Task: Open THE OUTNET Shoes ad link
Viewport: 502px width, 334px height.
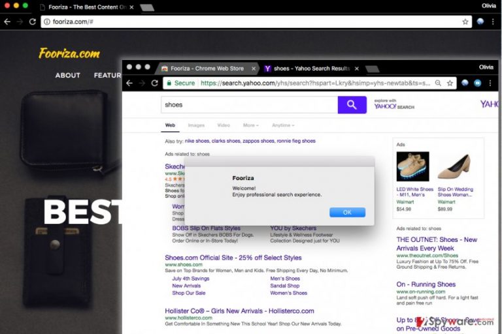Action: point(437,244)
